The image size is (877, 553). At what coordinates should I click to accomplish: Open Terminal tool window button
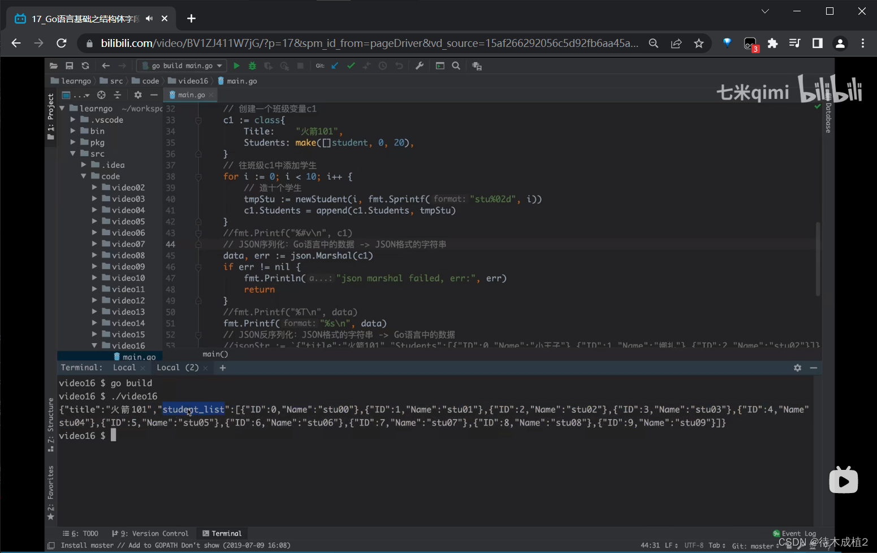tap(222, 533)
